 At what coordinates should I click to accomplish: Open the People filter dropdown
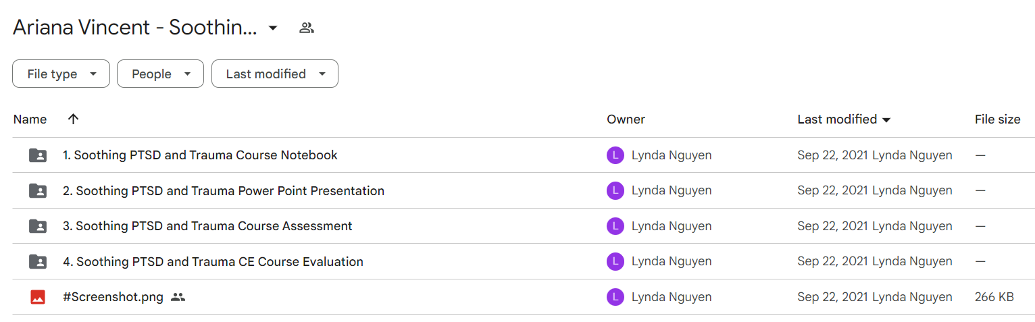click(160, 74)
